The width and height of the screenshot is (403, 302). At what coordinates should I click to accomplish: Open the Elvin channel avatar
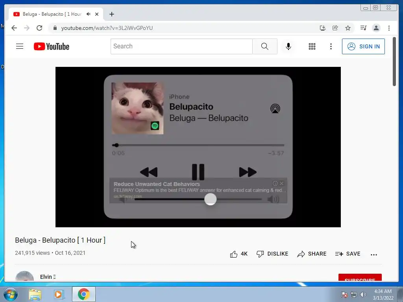click(x=24, y=276)
